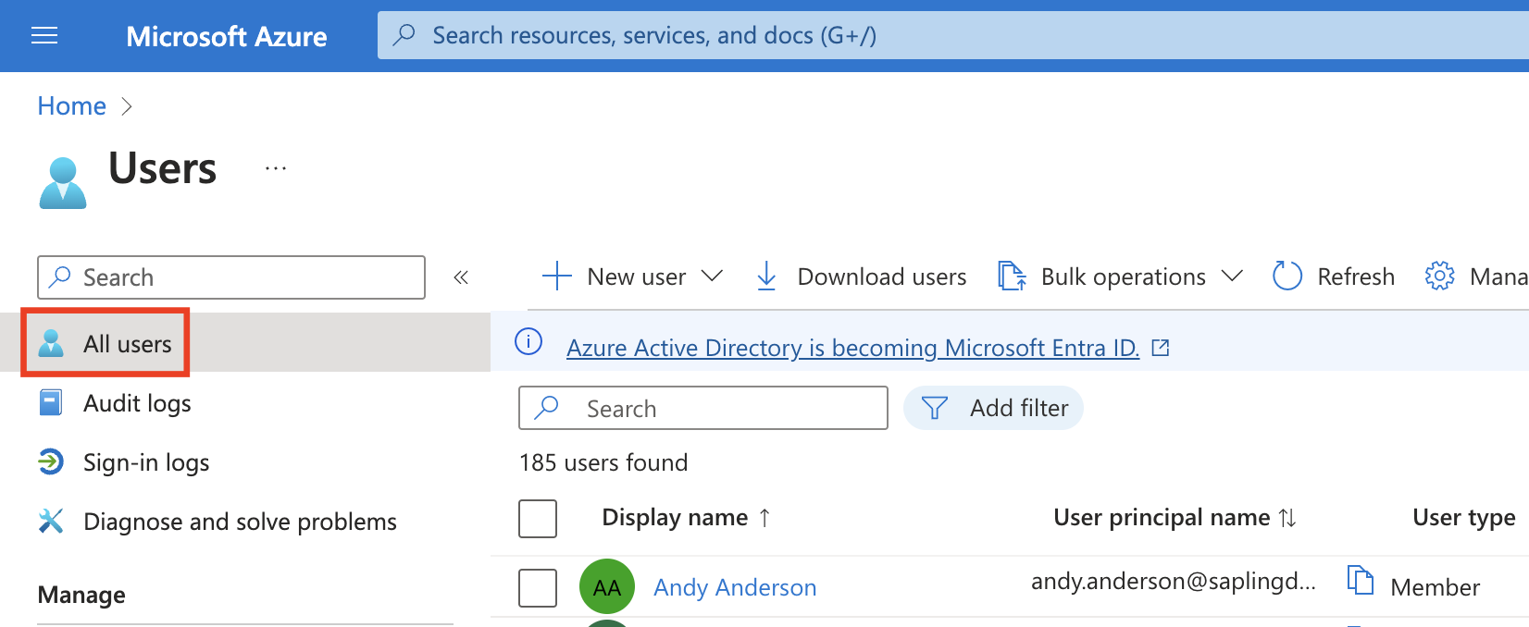Image resolution: width=1529 pixels, height=627 pixels.
Task: Open Audit logs in sidebar
Action: pos(137,403)
